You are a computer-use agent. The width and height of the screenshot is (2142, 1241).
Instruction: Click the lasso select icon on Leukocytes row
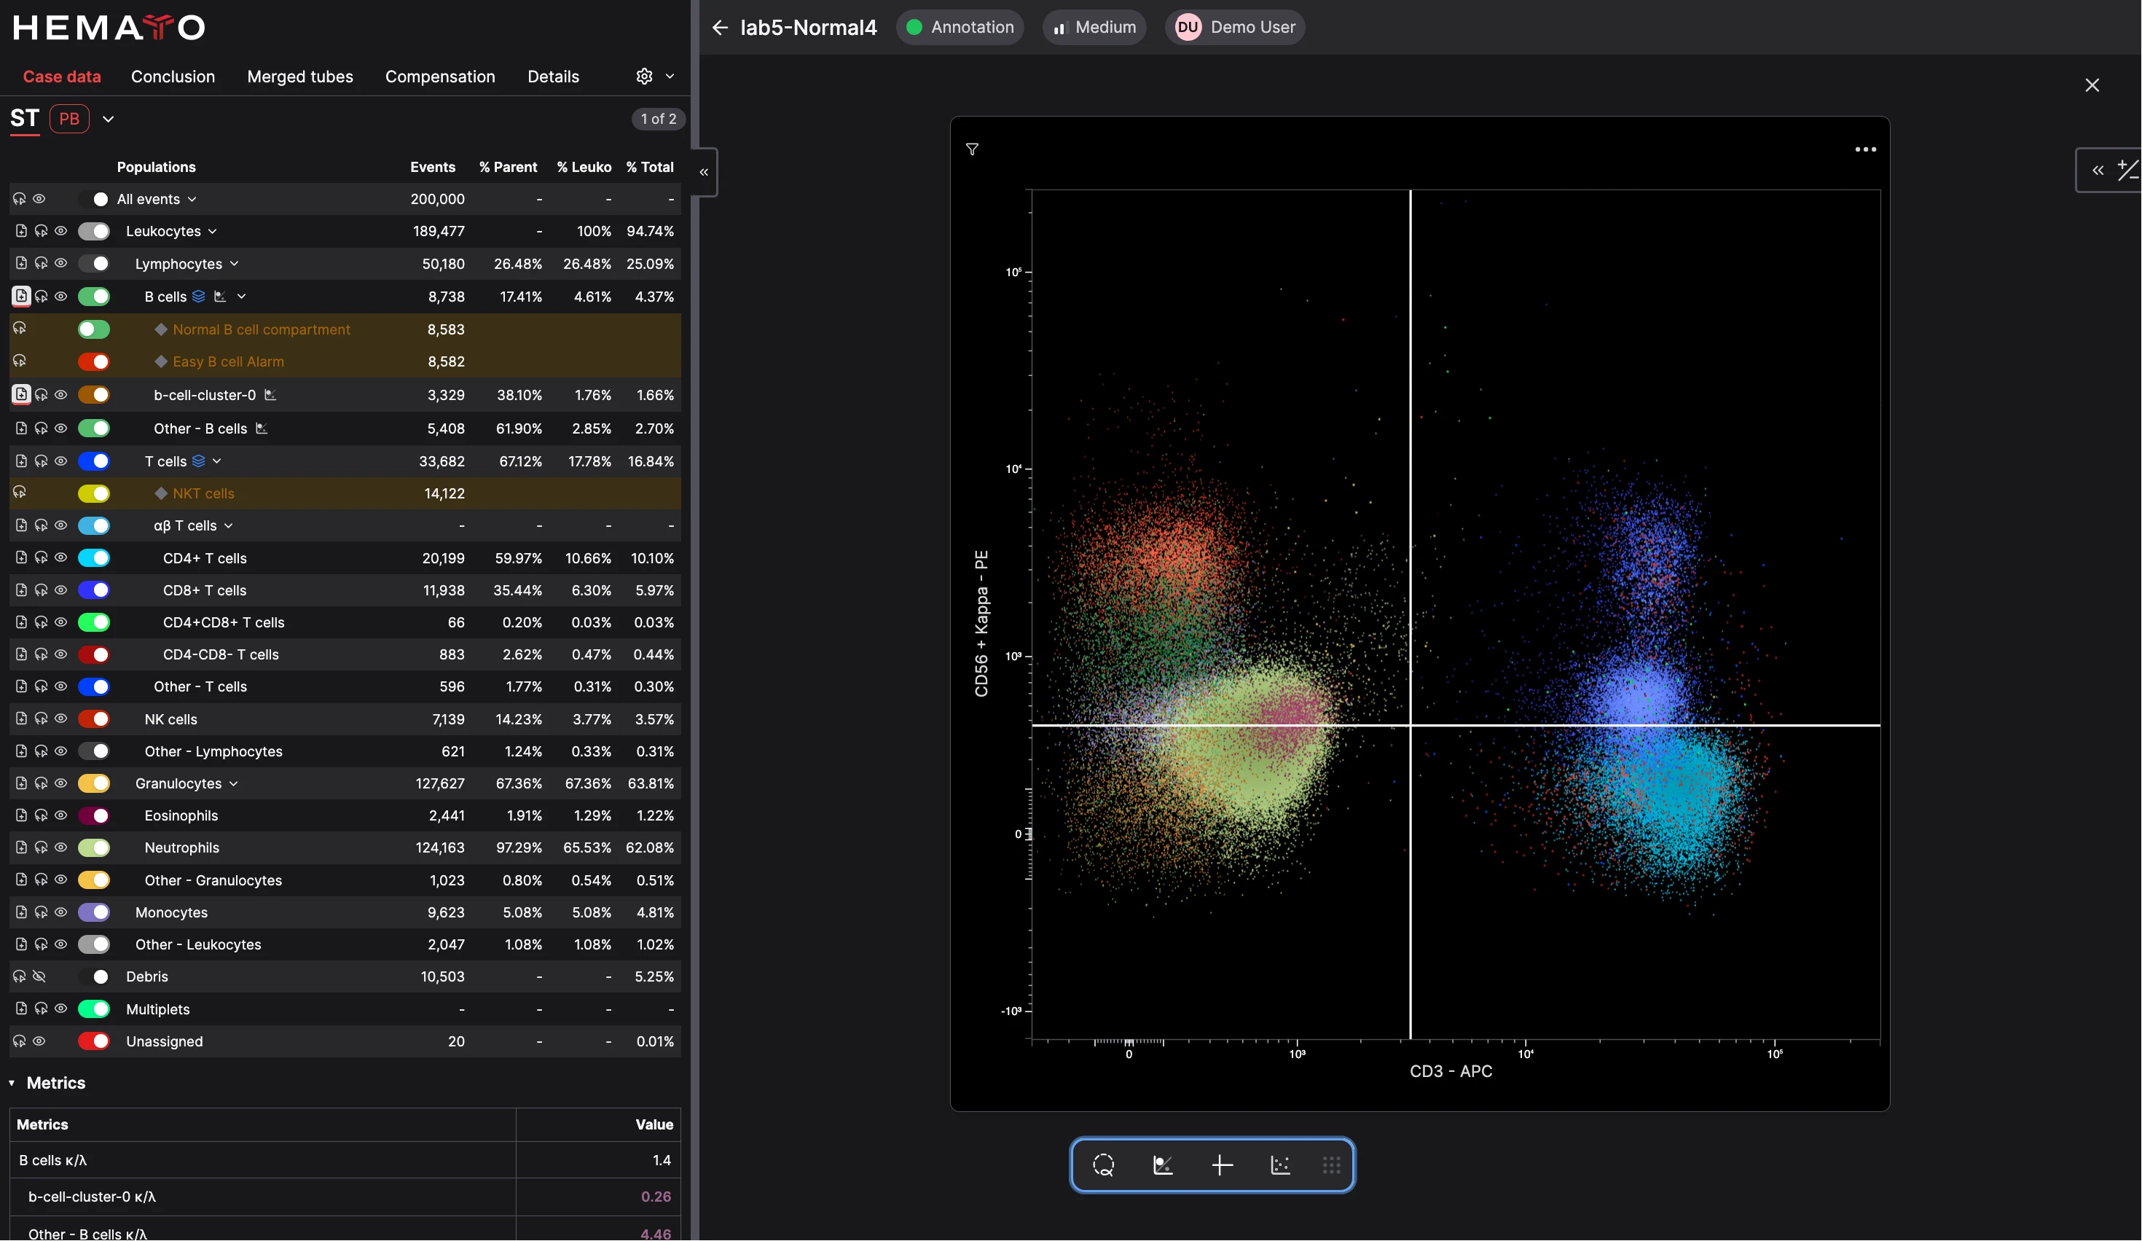(x=41, y=231)
